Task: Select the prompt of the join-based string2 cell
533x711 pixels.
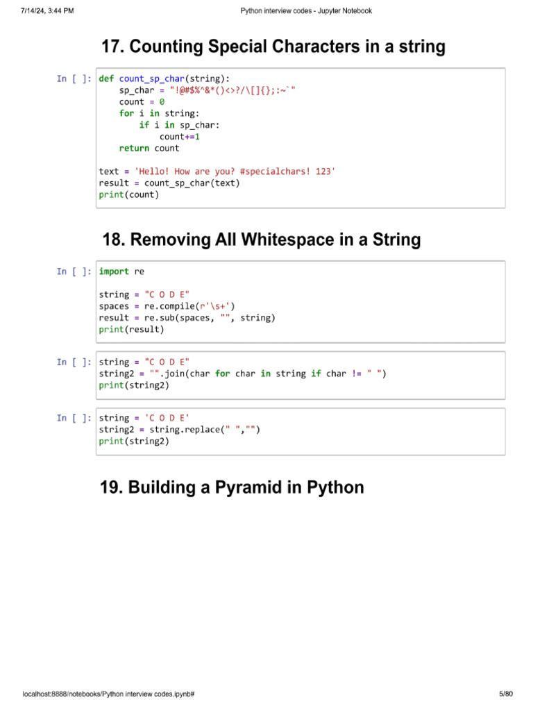Action: pos(74,362)
